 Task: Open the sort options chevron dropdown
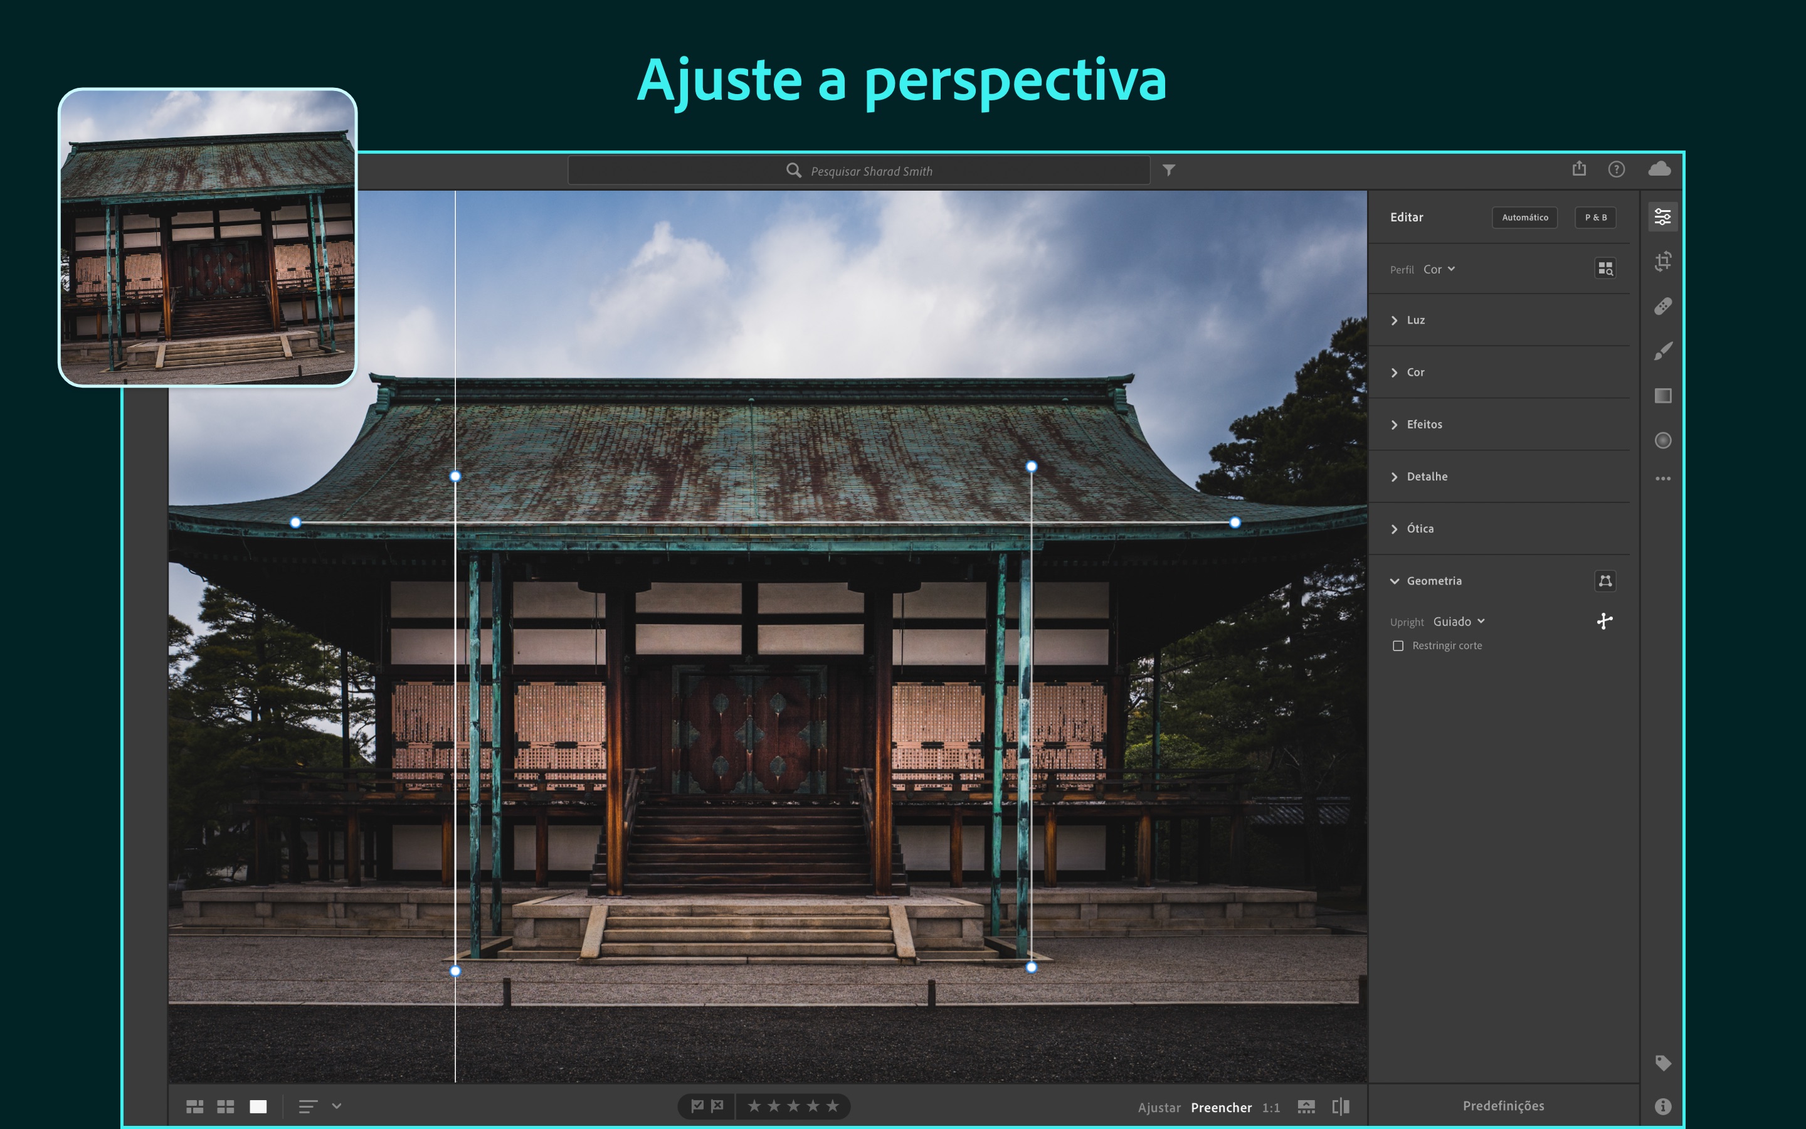click(x=337, y=1106)
